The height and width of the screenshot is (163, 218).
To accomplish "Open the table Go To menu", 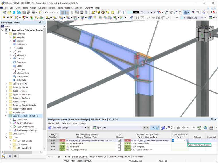I will (x=51, y=123).
